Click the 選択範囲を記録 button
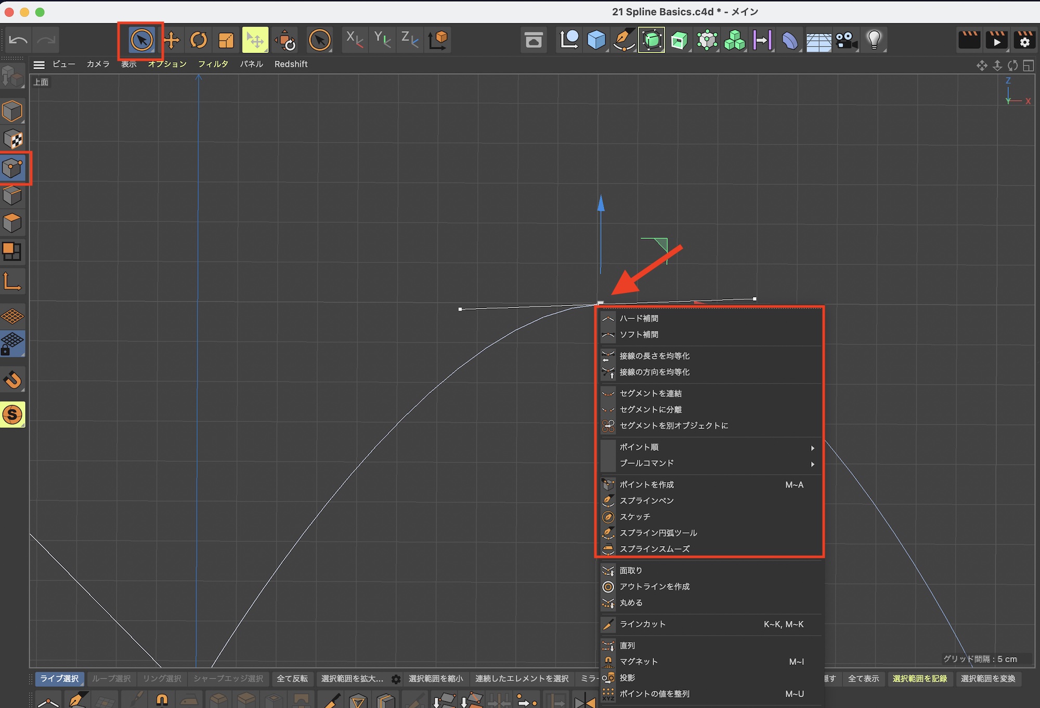Screen dimensions: 1040x708 [919, 679]
